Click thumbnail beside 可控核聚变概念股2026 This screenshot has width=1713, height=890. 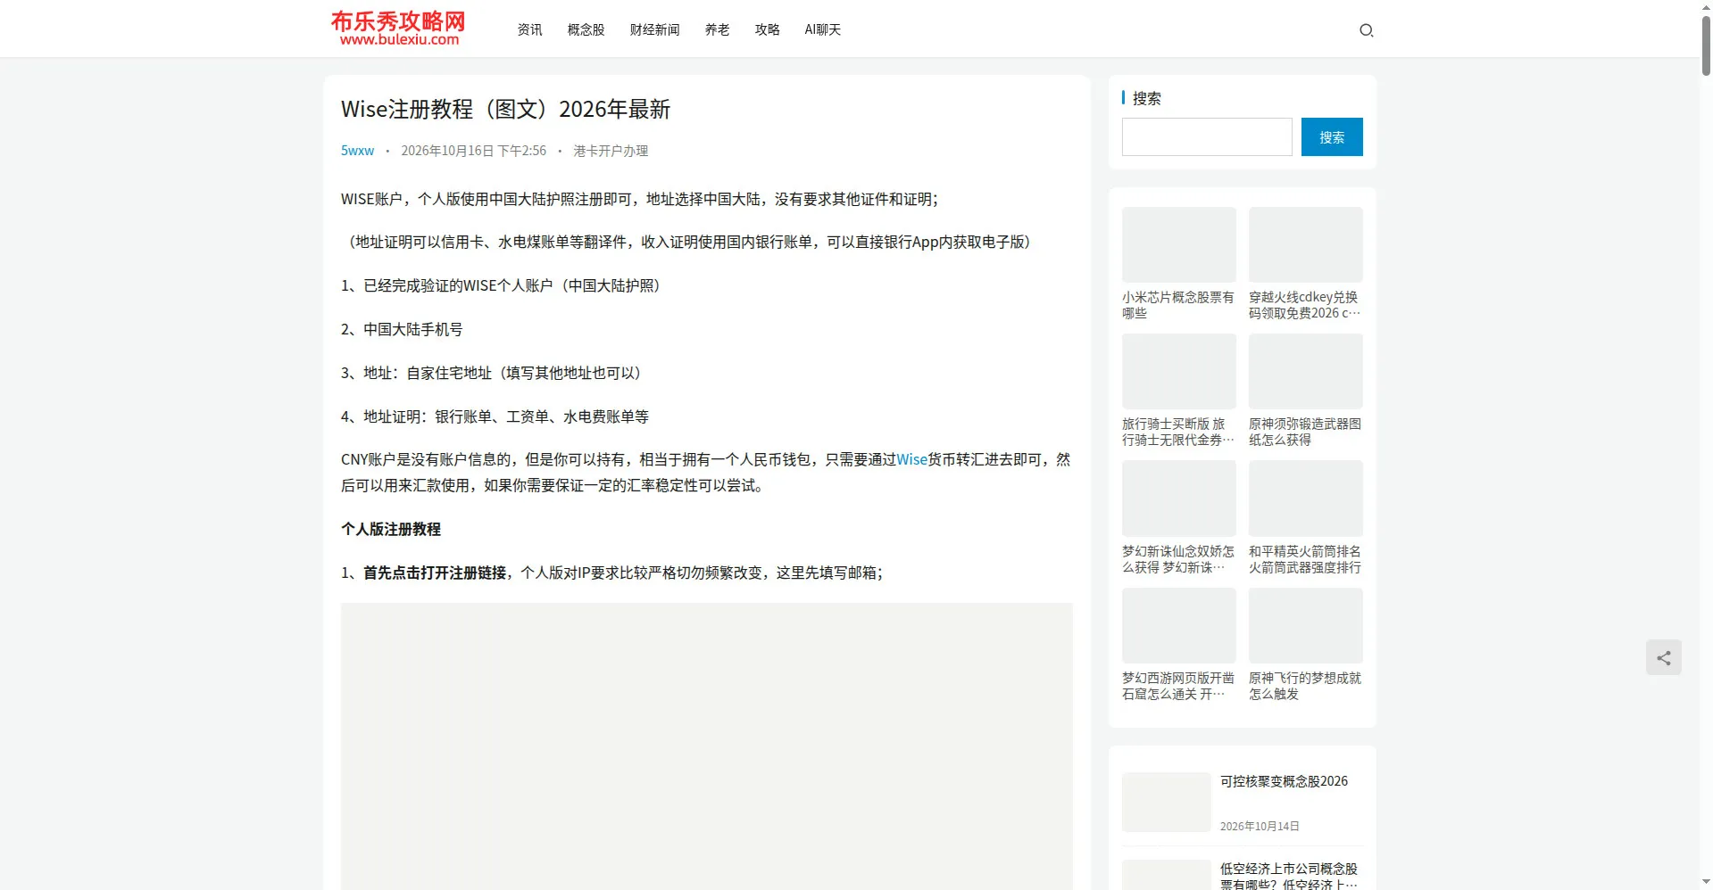coord(1166,802)
